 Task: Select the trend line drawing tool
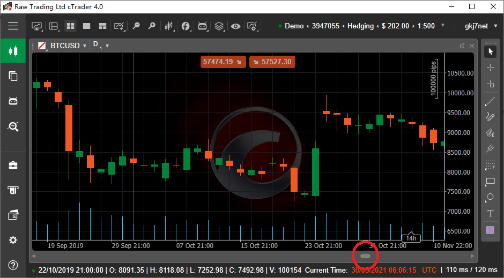pyautogui.click(x=490, y=101)
